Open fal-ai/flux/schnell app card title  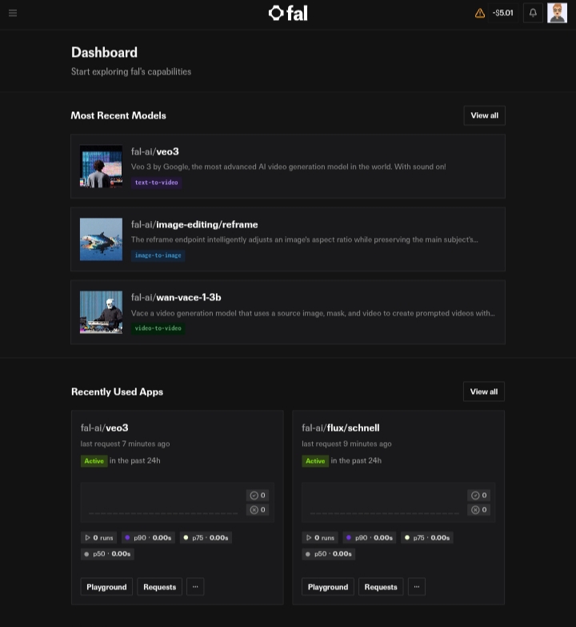[341, 428]
